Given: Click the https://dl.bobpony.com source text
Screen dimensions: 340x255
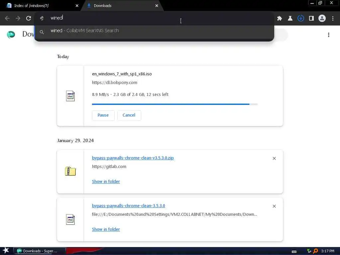Looking at the screenshot, I should point(115,83).
